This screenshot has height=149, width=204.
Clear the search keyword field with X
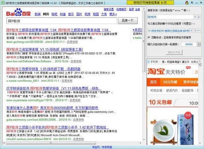(195, 17)
